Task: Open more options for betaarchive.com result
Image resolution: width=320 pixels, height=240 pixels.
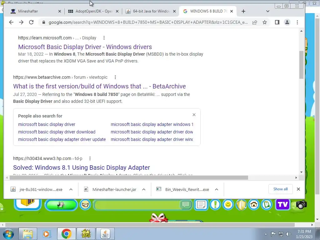Action: pos(115,77)
